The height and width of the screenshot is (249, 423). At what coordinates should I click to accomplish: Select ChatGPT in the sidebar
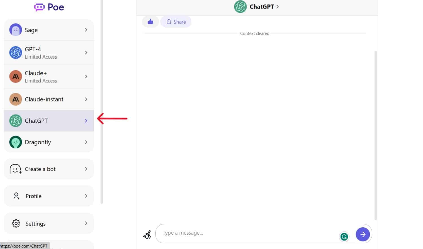pos(42,121)
